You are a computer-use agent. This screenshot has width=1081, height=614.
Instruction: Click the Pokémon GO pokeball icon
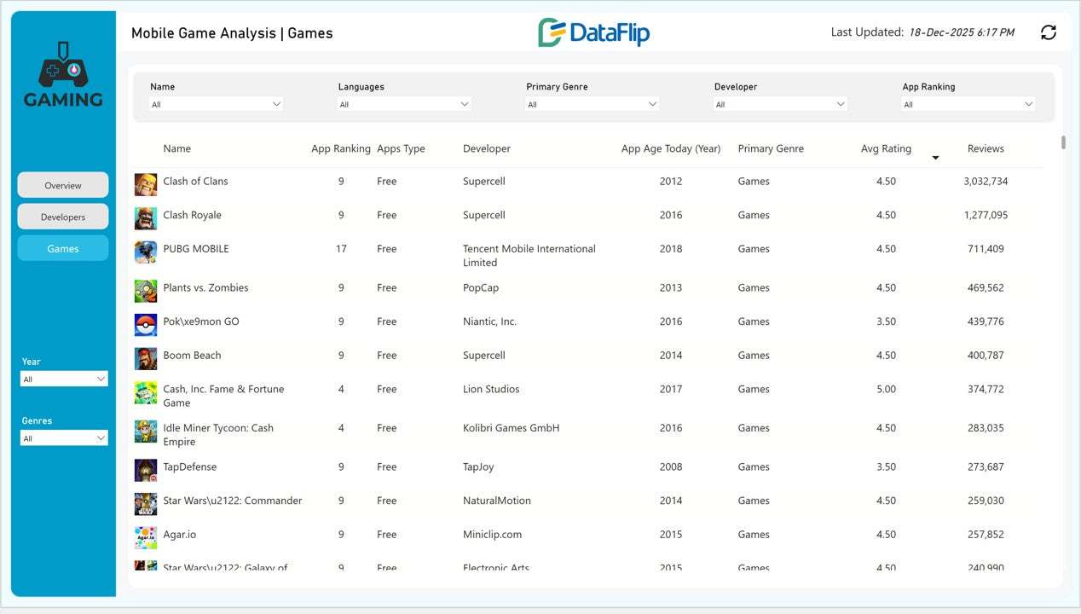point(146,325)
